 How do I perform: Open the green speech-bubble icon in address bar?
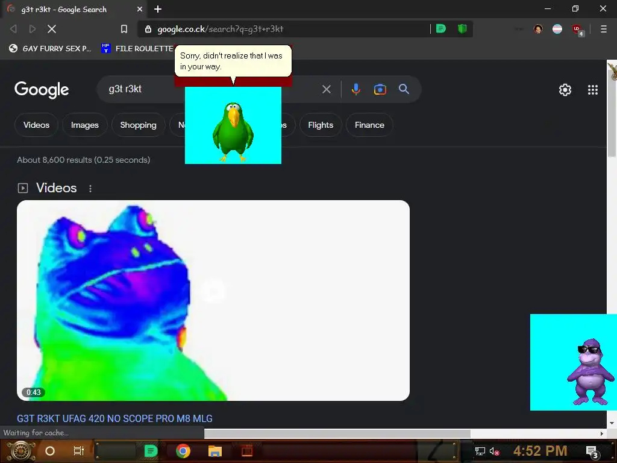coord(441,29)
